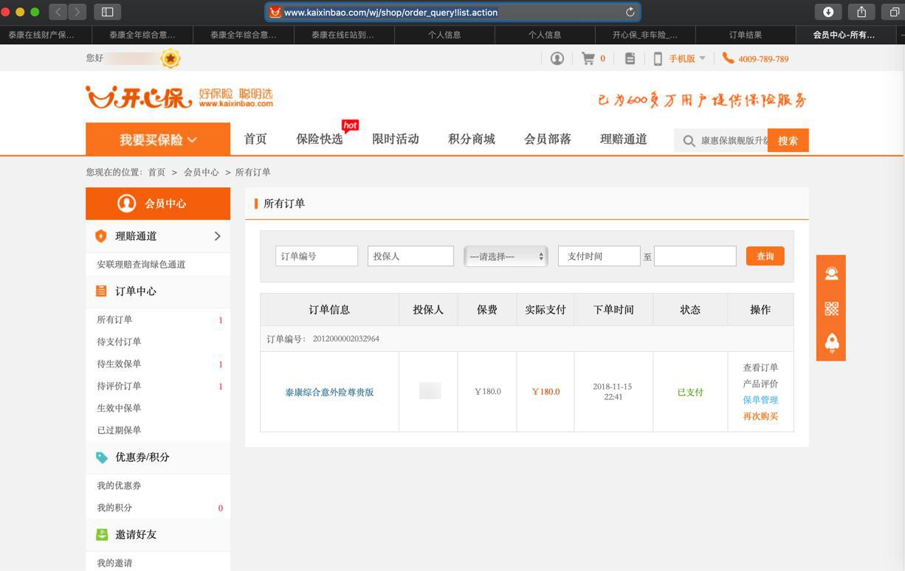The image size is (905, 571).
Task: Open the Safari downloads icon
Action: coord(828,12)
